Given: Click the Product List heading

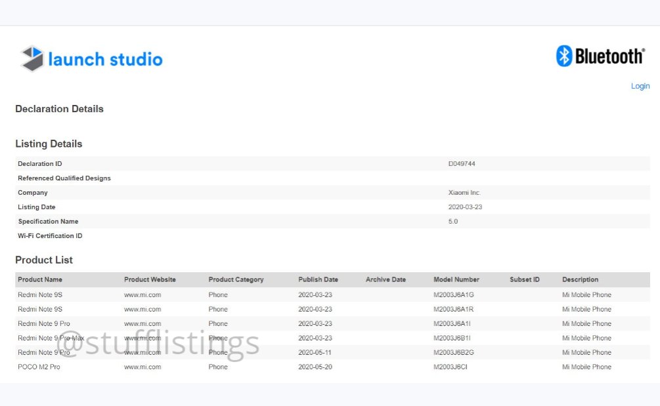Looking at the screenshot, I should pyautogui.click(x=44, y=260).
